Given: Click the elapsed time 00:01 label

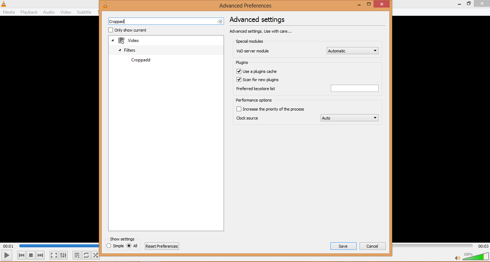Looking at the screenshot, I should tap(8, 246).
